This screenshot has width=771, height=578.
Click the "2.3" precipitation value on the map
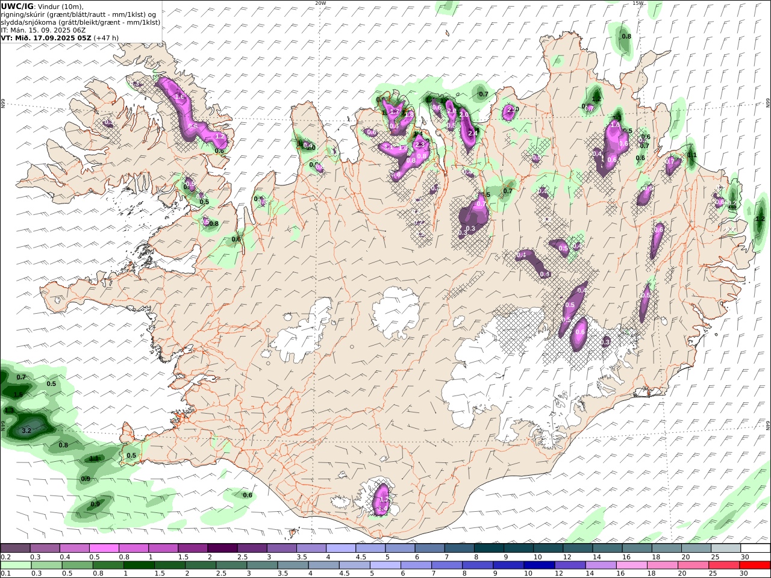click(420, 144)
